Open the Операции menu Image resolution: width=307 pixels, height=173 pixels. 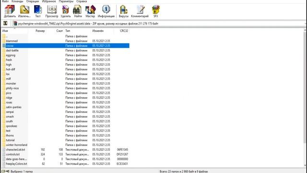tap(33, 1)
